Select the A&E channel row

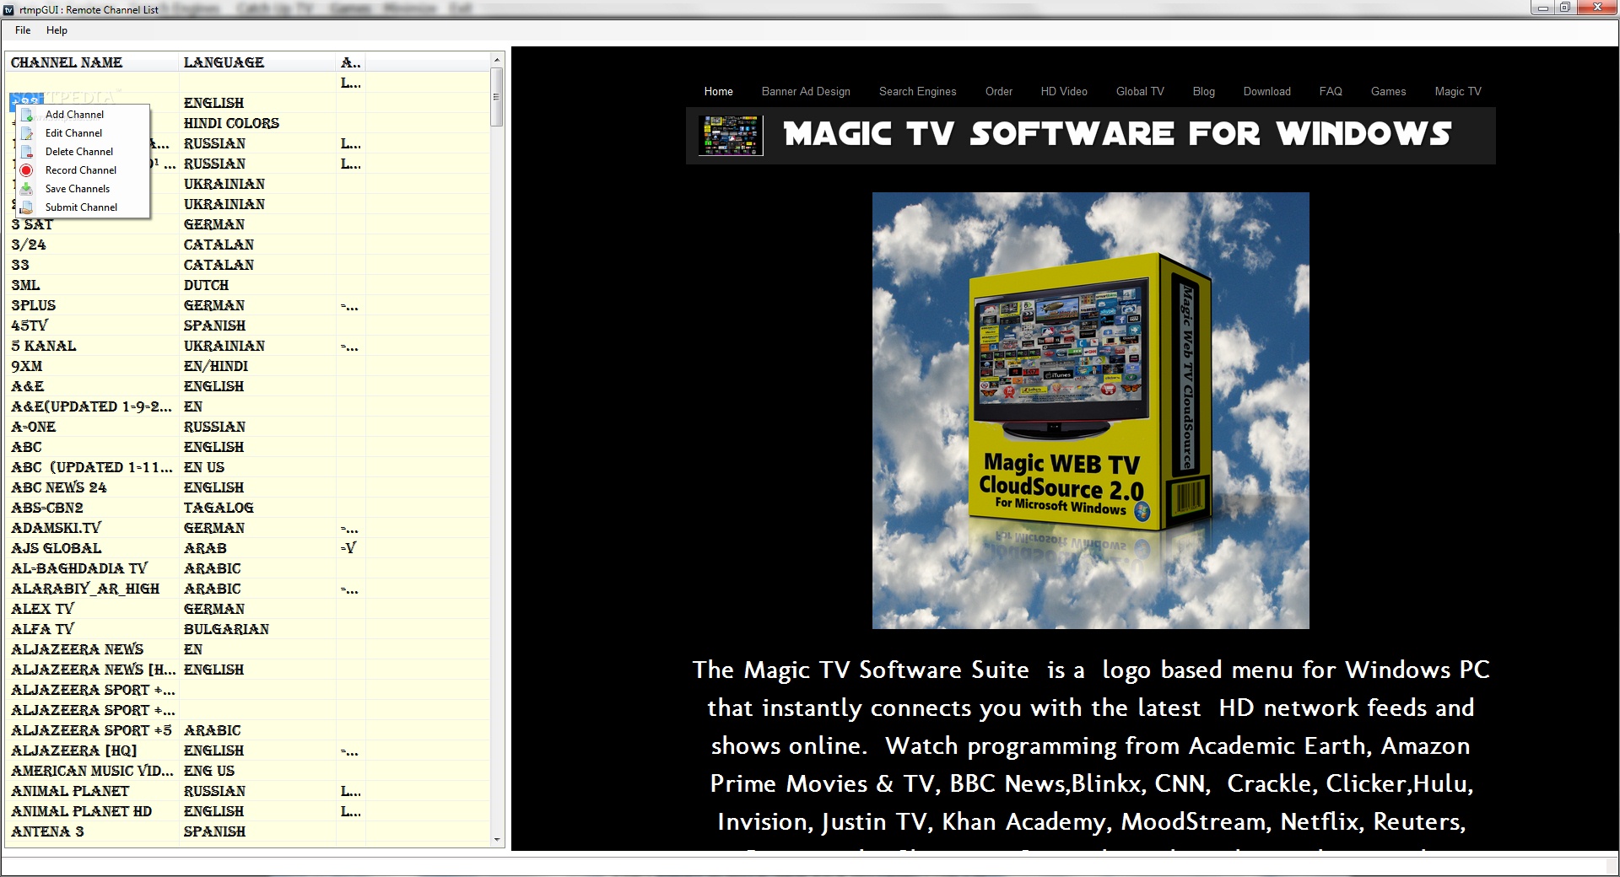point(248,386)
